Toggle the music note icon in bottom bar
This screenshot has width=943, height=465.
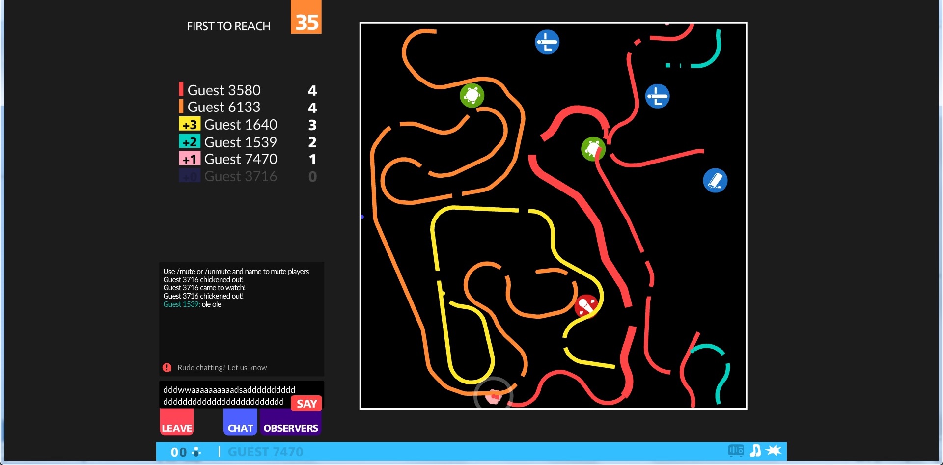pyautogui.click(x=755, y=451)
